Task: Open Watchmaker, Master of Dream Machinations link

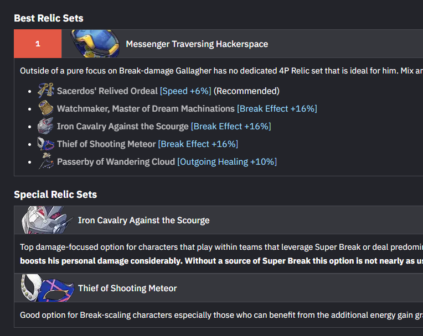Action: 146,109
